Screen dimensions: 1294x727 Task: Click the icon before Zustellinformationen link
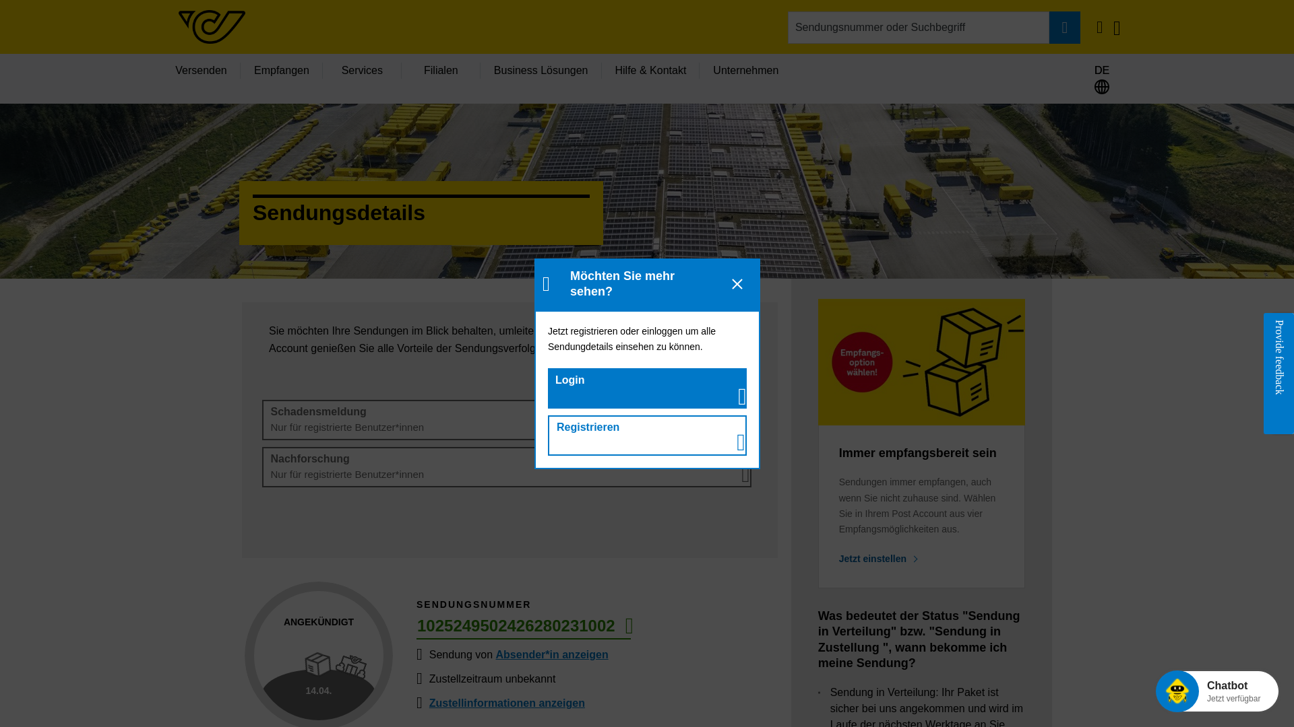click(420, 703)
